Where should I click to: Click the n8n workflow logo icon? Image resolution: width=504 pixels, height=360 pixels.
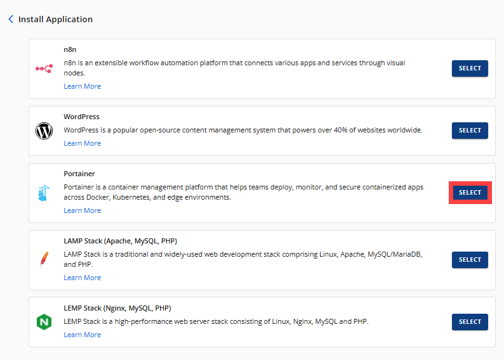pos(44,68)
